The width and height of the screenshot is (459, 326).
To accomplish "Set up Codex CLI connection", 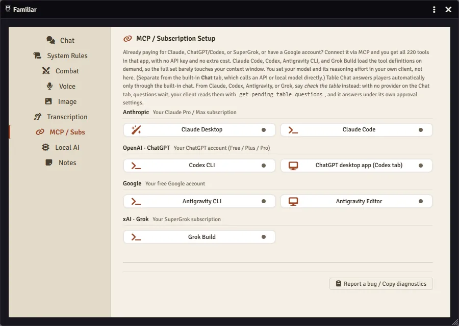I will coord(199,166).
